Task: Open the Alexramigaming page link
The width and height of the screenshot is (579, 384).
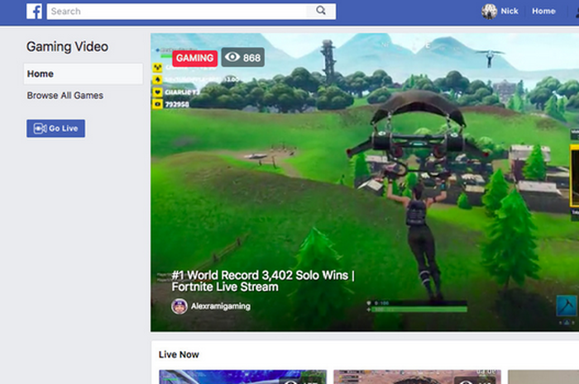Action: 221,306
